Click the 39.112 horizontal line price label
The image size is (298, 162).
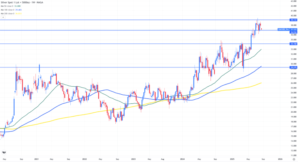coord(293,20)
